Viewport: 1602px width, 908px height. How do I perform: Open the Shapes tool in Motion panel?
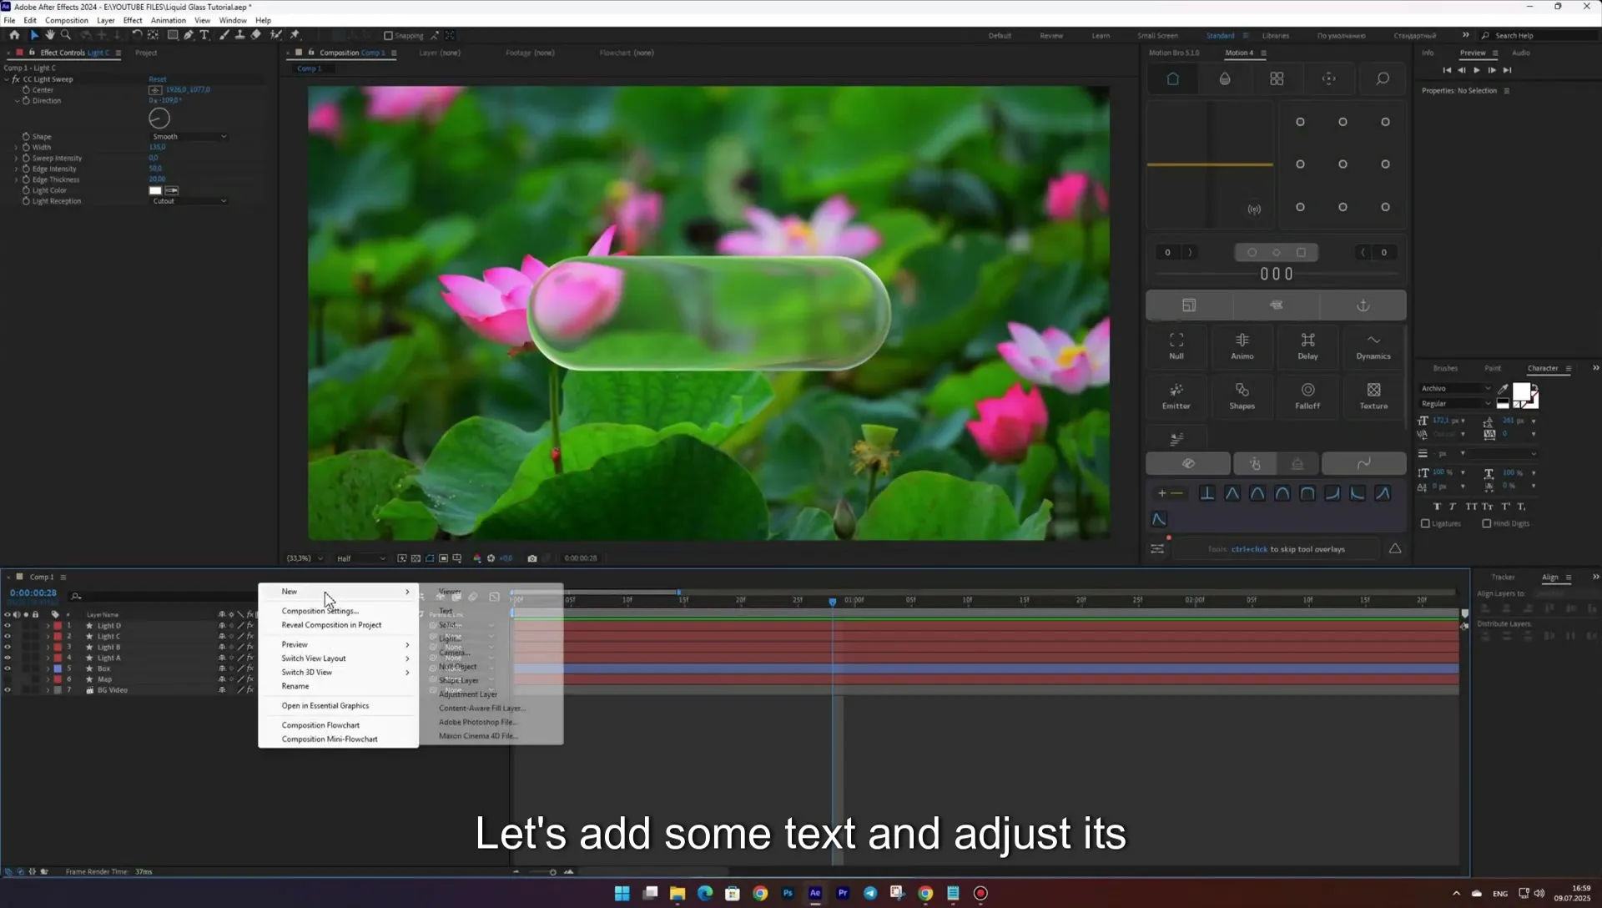pos(1242,396)
